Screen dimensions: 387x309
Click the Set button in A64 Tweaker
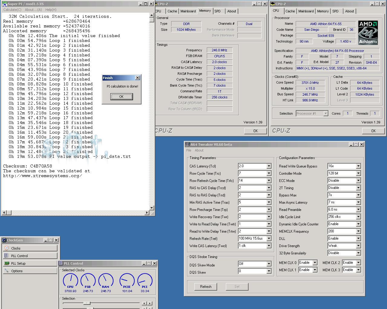237,287
